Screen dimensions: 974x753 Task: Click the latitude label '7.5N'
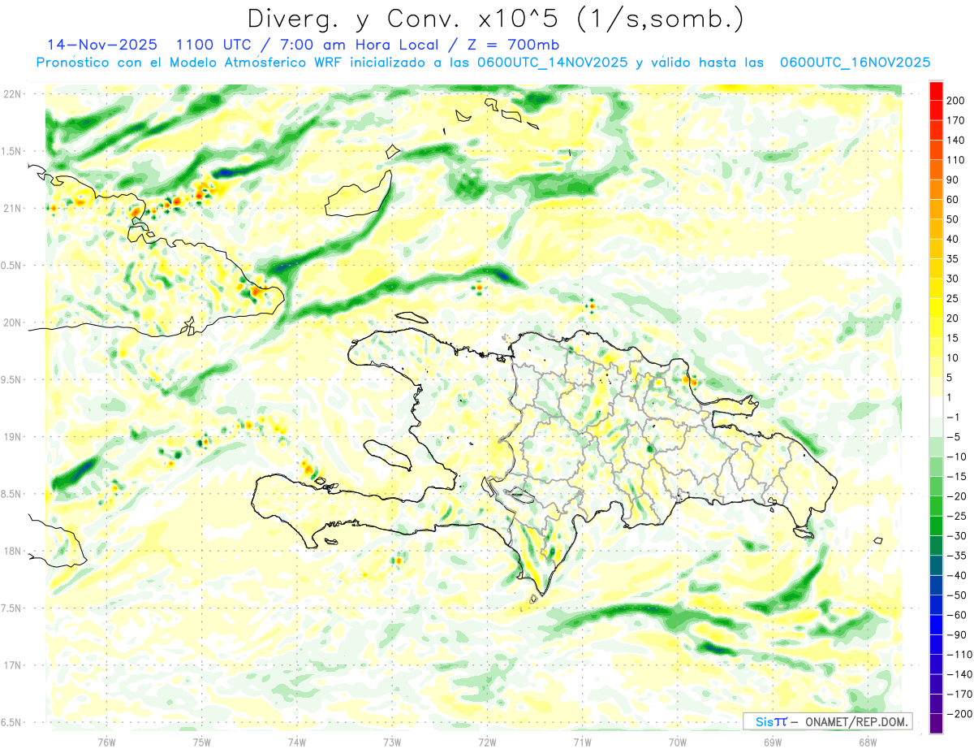click(12, 608)
